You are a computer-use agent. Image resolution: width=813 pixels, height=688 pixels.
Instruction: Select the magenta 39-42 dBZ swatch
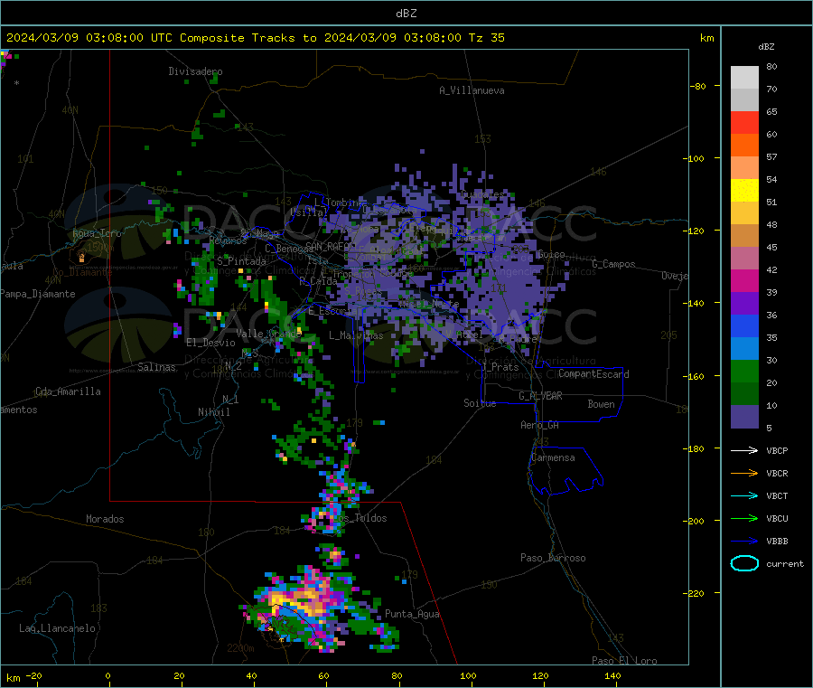click(744, 280)
